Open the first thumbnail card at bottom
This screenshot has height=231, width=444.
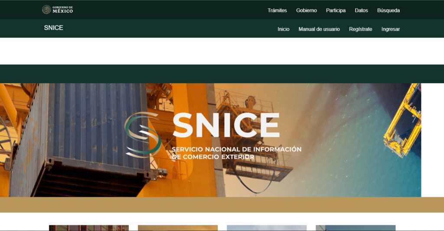88,228
